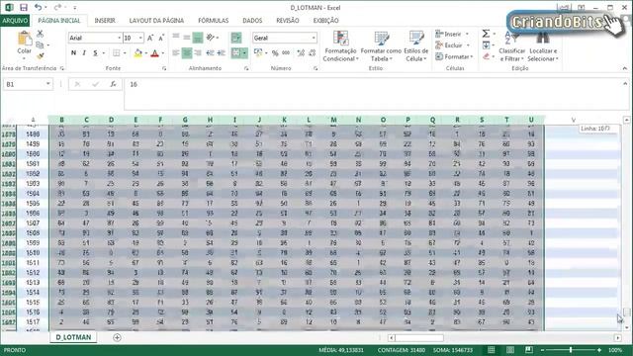This screenshot has width=633, height=356.
Task: Switch to the REVISÃO ribbon tab
Action: coord(288,20)
